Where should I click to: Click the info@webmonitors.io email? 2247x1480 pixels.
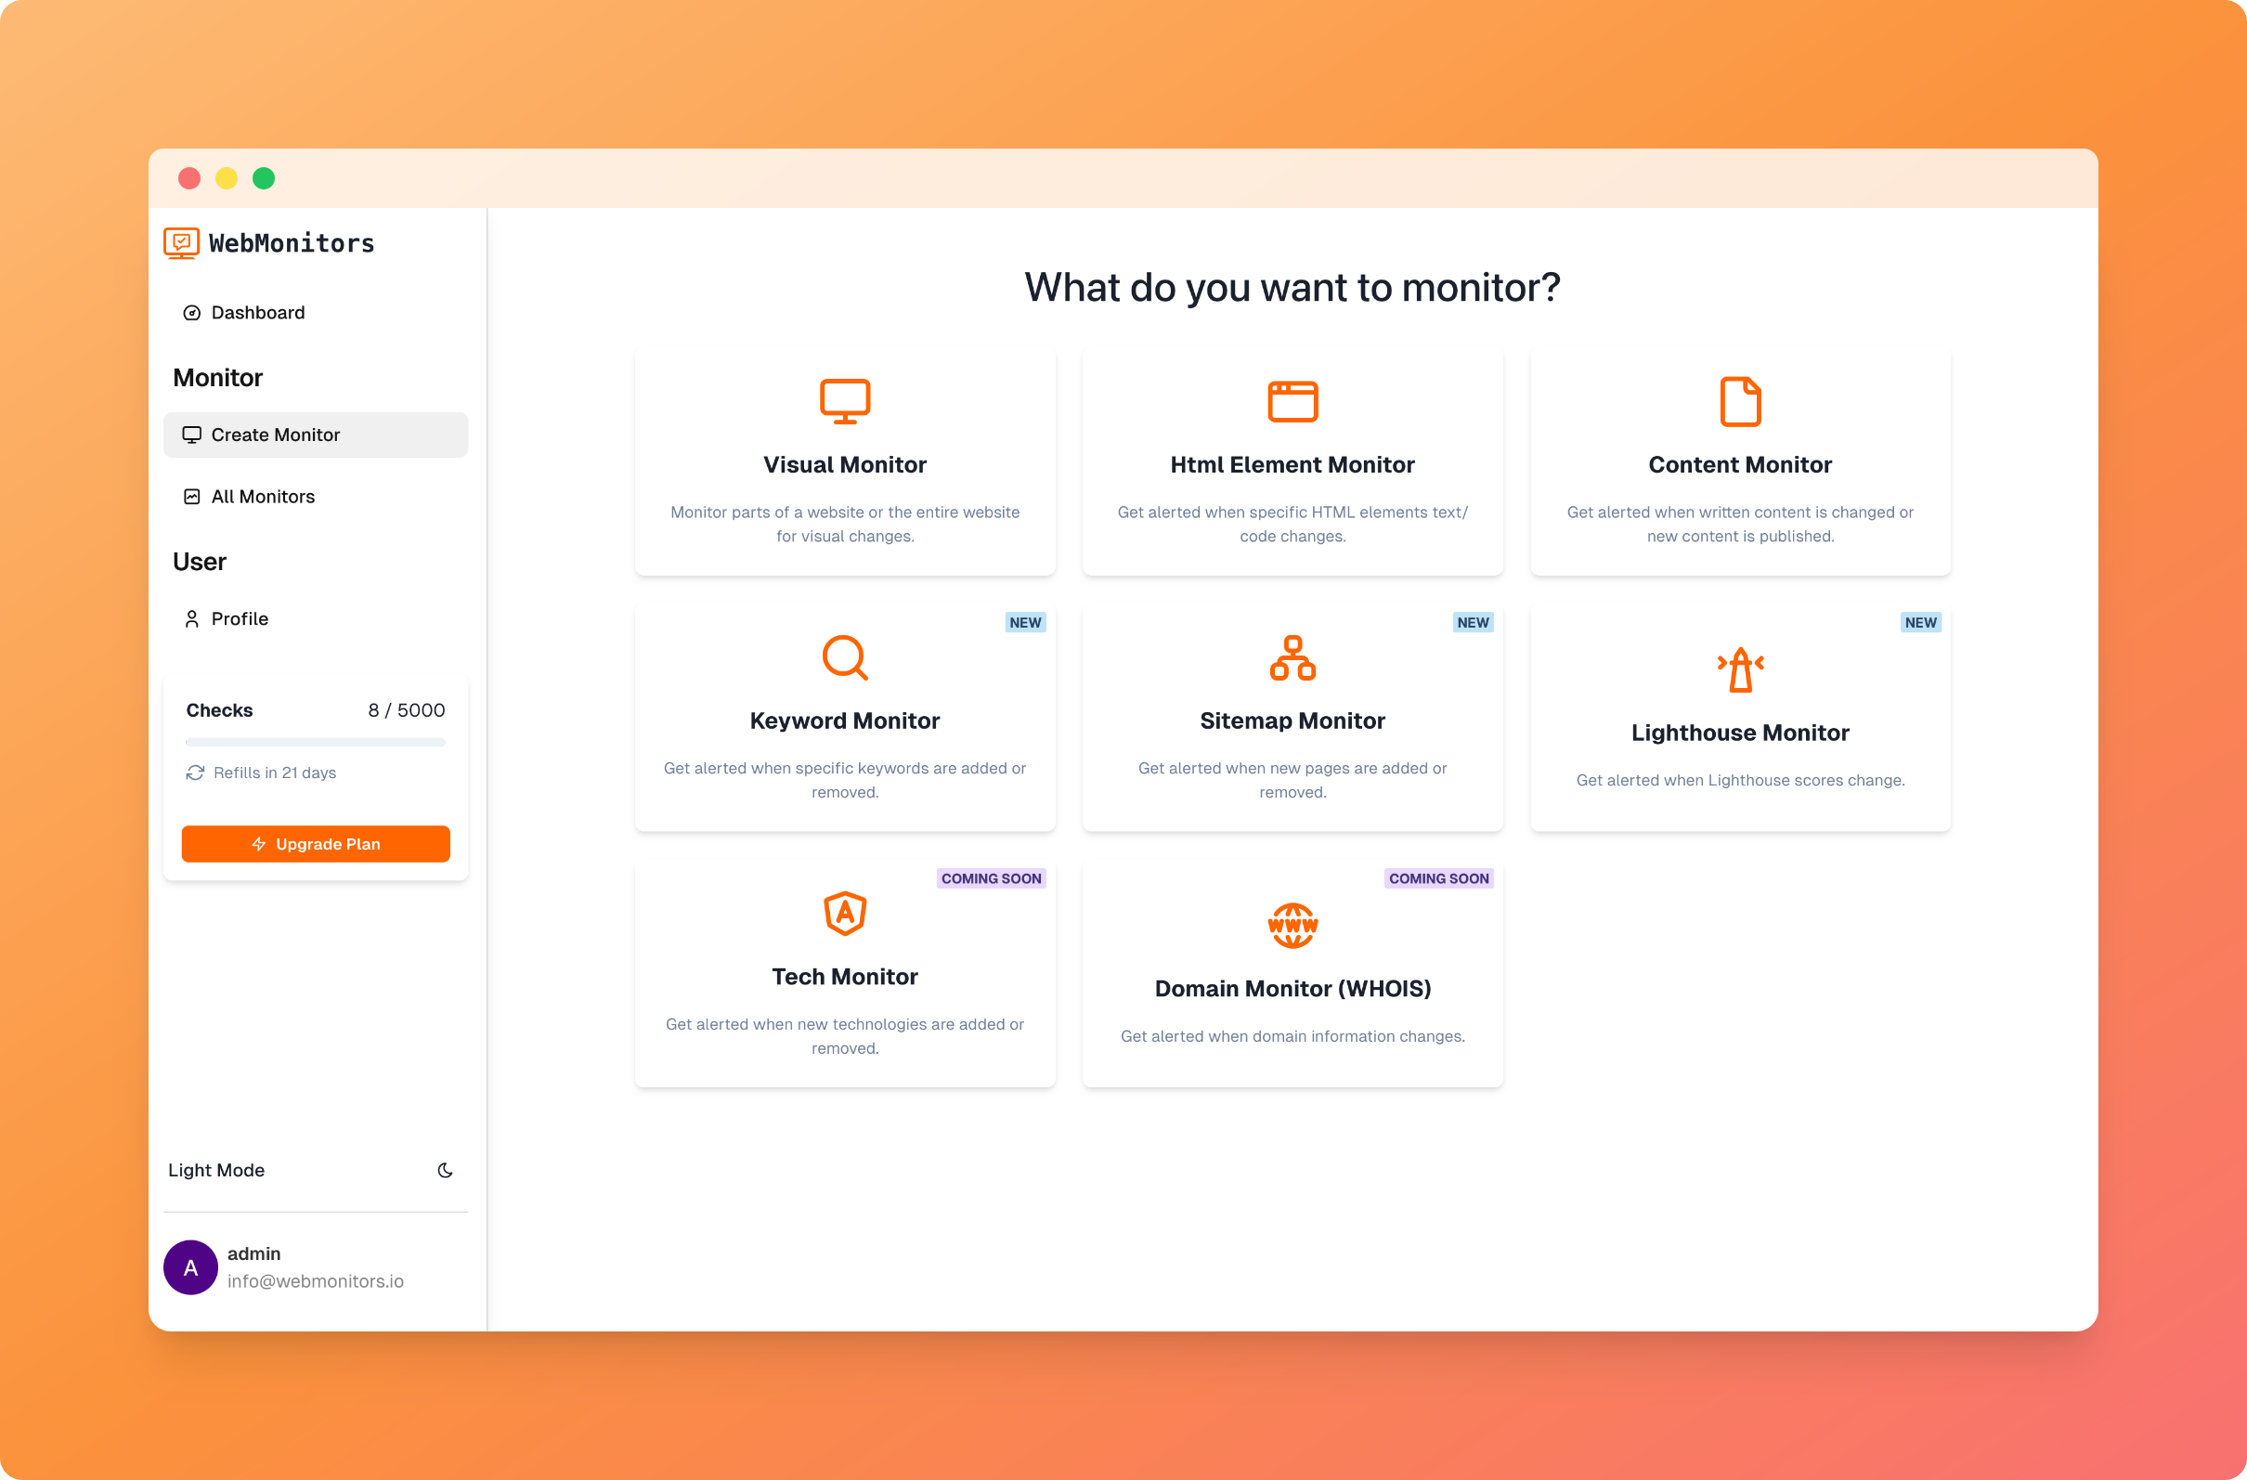(x=316, y=1281)
